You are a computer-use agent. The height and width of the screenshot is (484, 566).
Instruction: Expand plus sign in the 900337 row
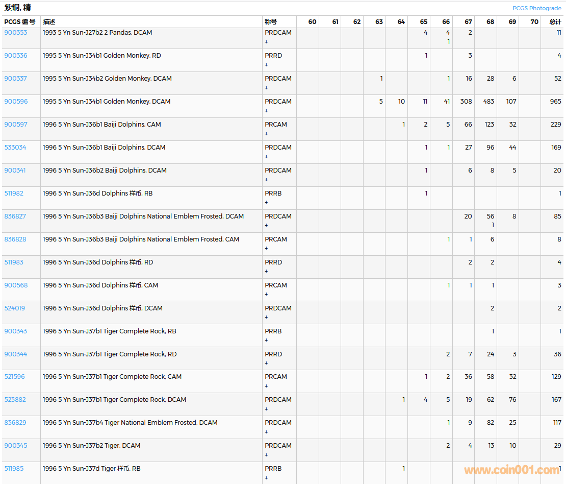[266, 88]
